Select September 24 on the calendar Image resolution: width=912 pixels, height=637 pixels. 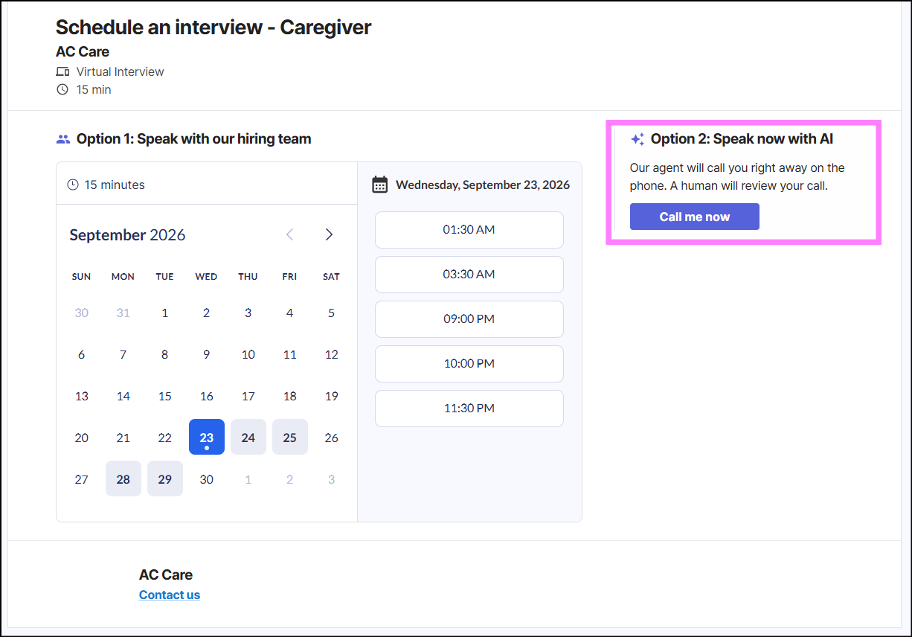pos(248,437)
